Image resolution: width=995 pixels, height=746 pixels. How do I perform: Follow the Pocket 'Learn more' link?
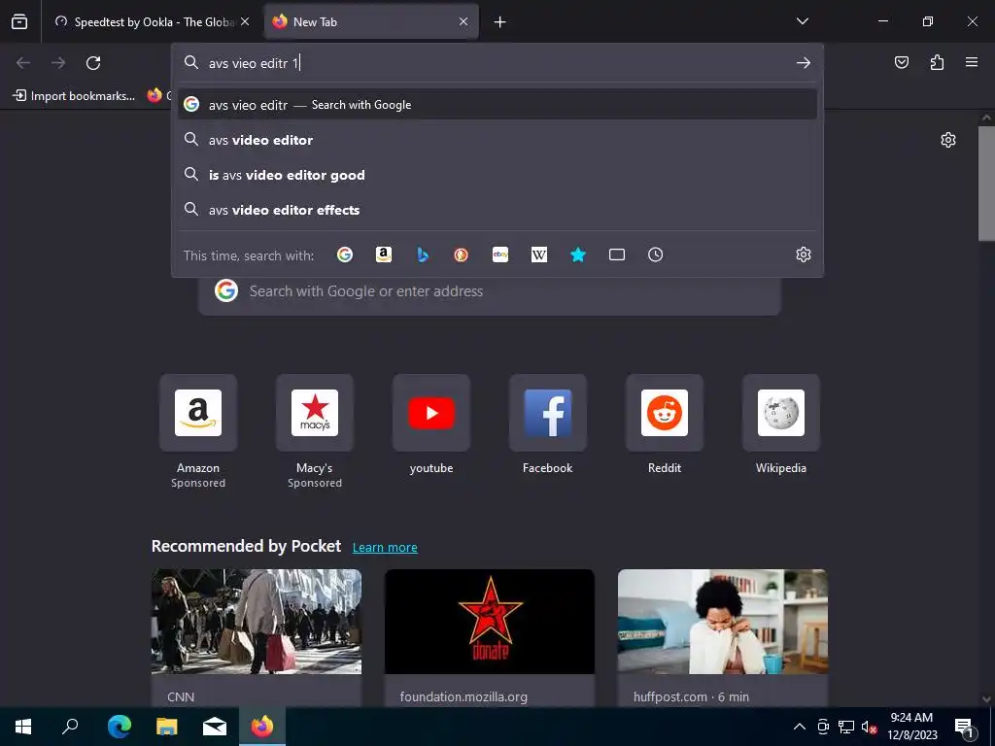click(385, 548)
